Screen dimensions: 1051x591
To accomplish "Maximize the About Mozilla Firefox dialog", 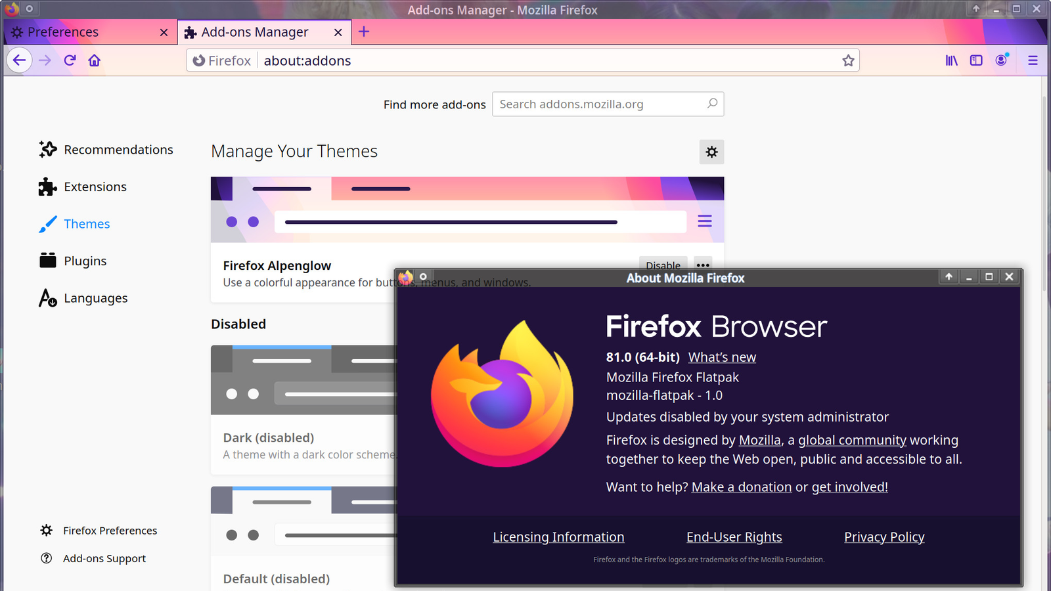I will point(989,276).
